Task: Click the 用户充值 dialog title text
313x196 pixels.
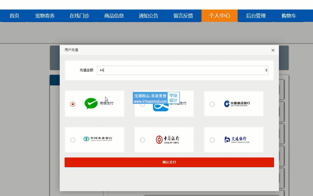Action: (71, 50)
